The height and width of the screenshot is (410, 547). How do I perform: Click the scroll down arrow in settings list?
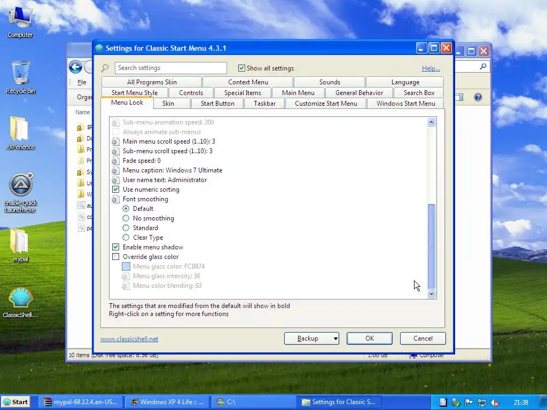pyautogui.click(x=431, y=294)
